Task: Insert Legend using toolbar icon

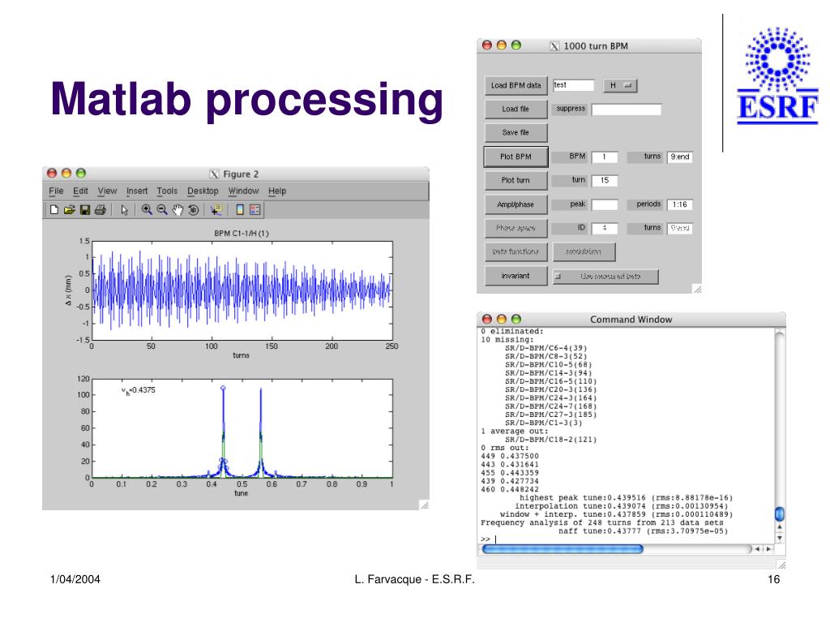Action: tap(255, 210)
